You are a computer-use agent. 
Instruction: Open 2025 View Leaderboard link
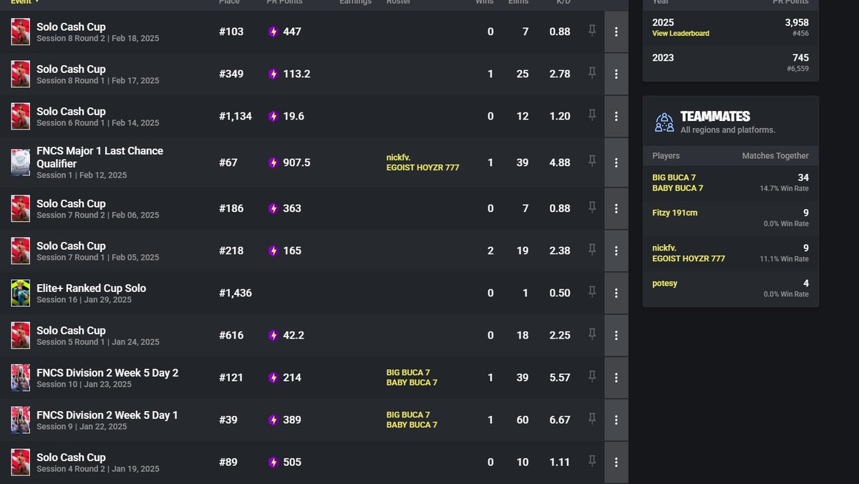pos(681,34)
